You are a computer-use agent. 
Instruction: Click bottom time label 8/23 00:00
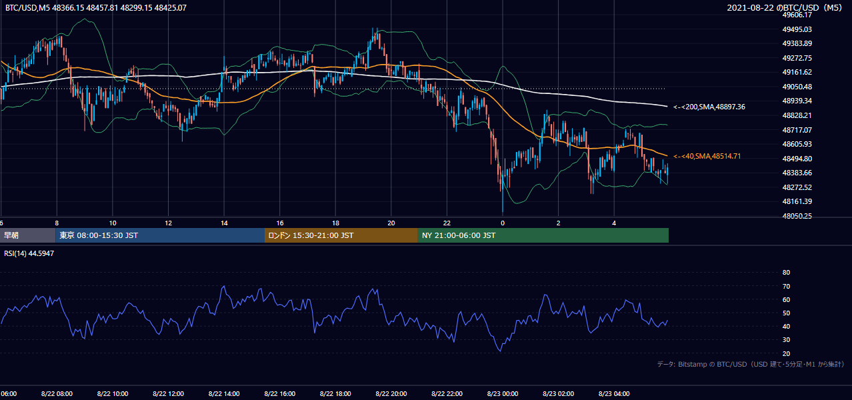(503, 393)
